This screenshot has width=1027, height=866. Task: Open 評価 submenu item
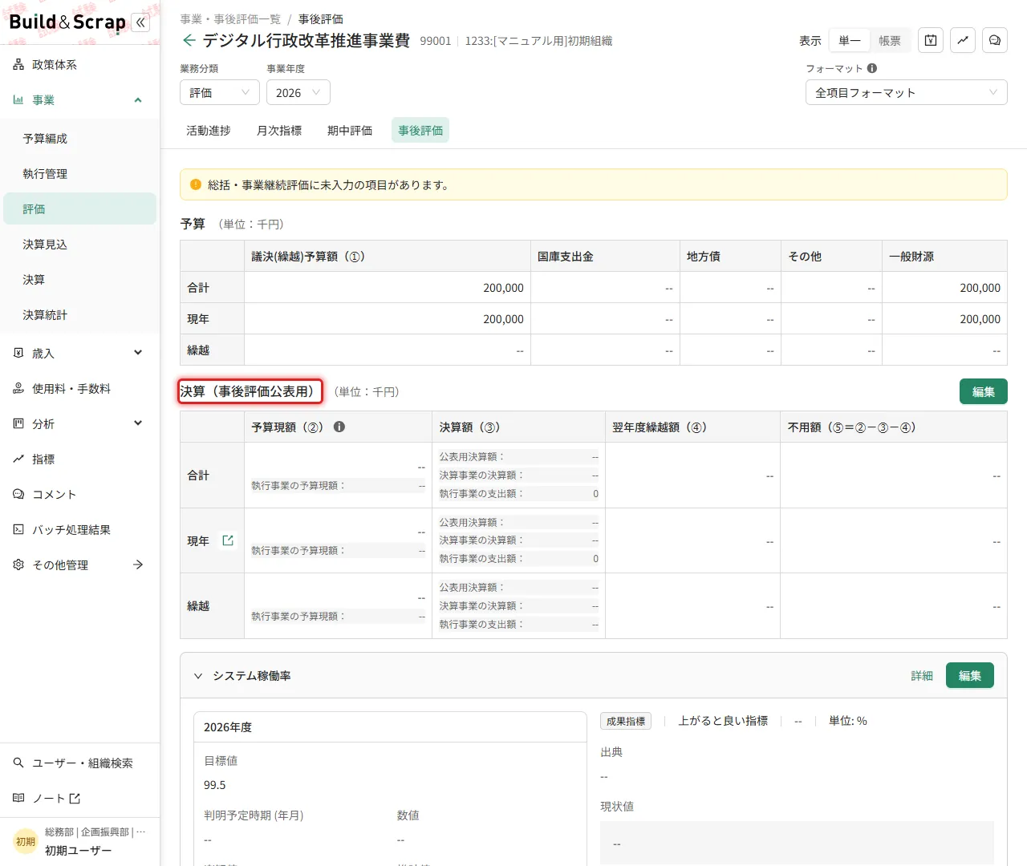79,208
